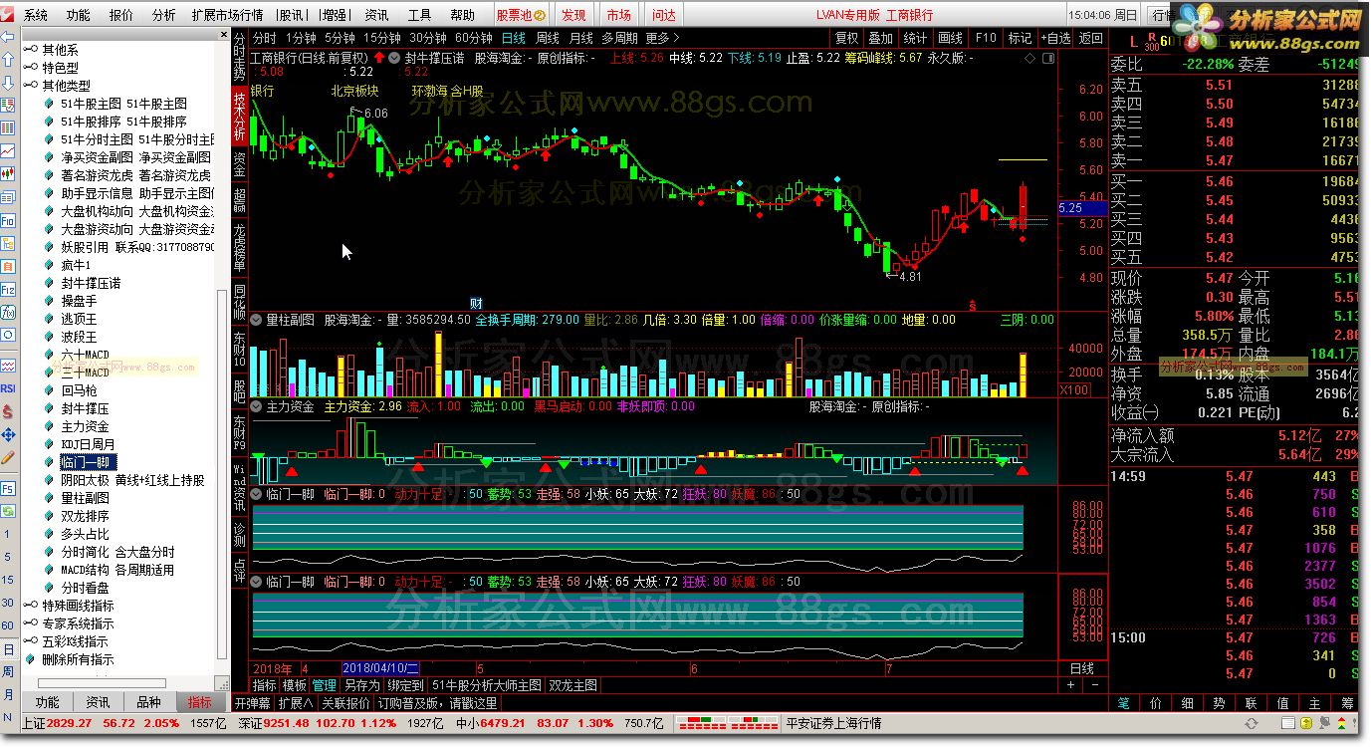1371x747 pixels.
Task: Expand the 专家系统指示 tree node
Action: point(30,623)
